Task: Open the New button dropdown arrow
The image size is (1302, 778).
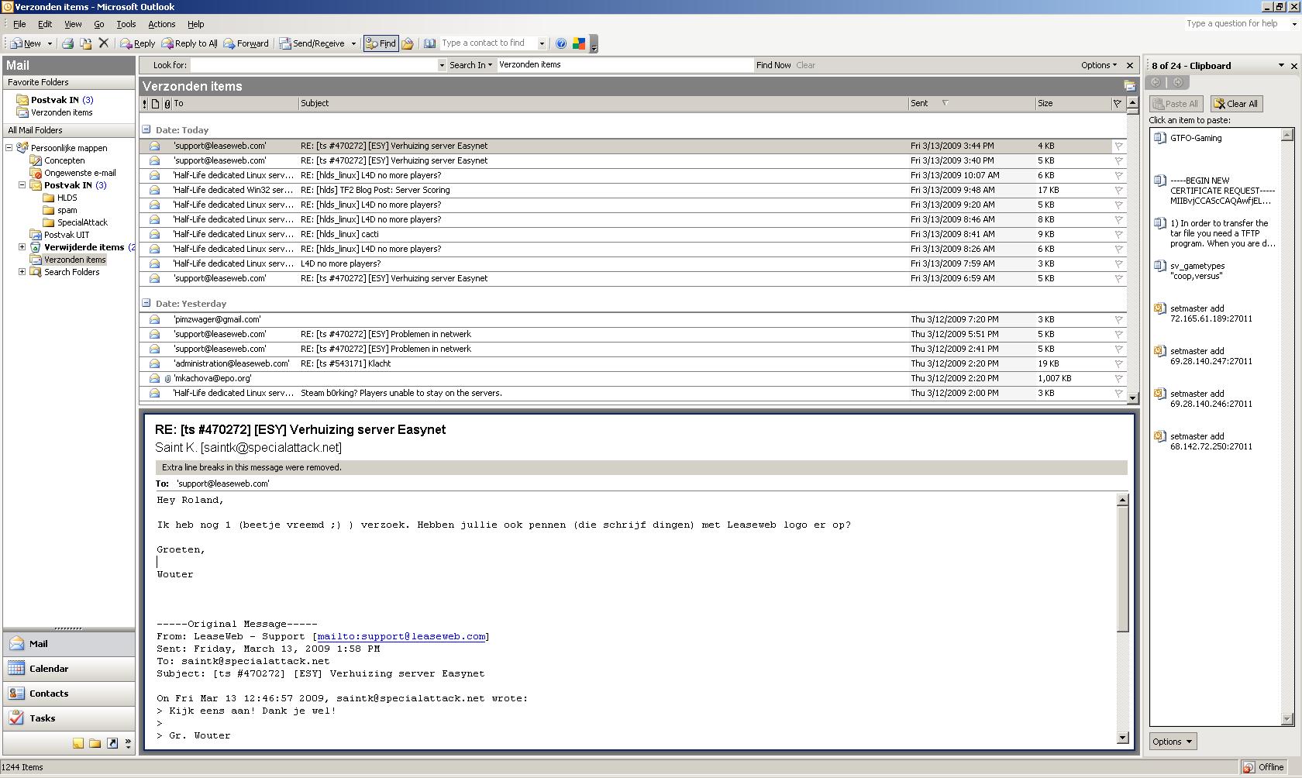Action: 50,43
